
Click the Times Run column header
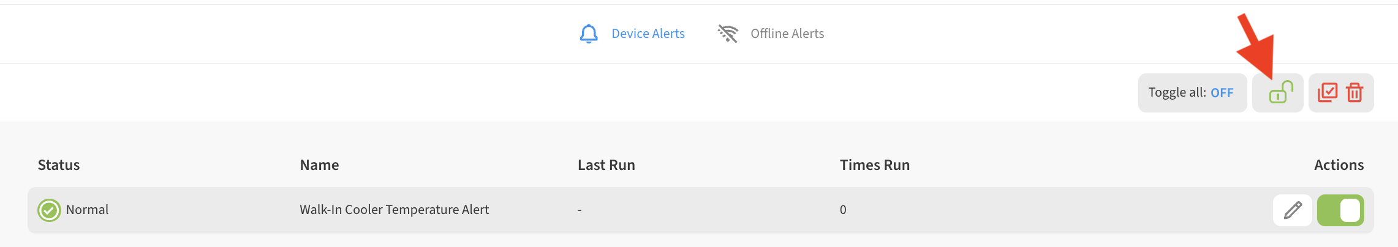874,165
